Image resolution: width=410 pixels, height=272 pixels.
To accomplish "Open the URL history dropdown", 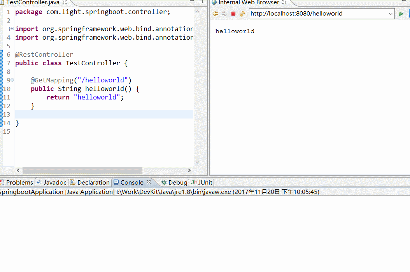I will pos(391,14).
